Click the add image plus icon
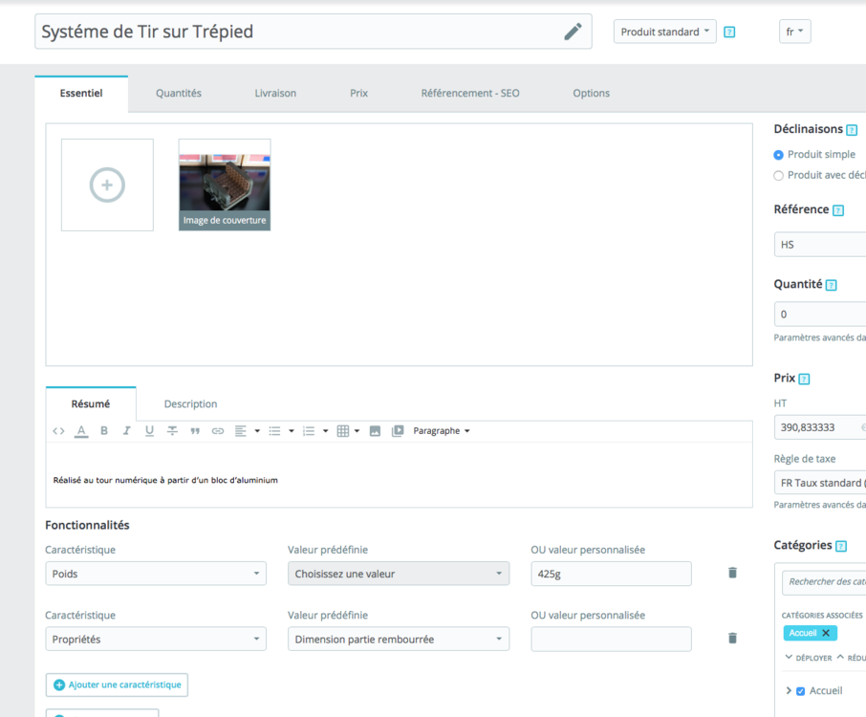 tap(107, 185)
